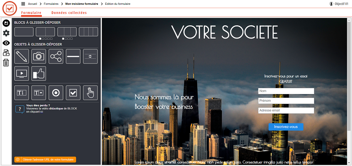Screen dimensions: 352x166
Task: Open form settings gear icon
Action: [6, 33]
